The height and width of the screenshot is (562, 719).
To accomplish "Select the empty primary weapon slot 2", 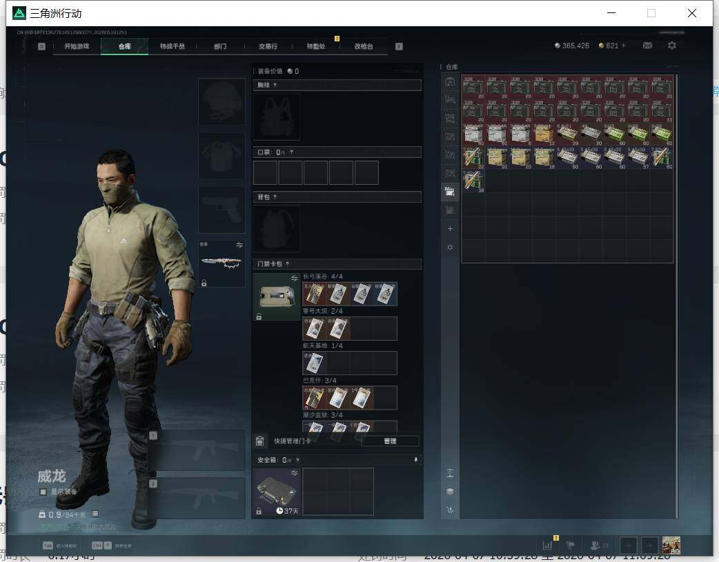I will pos(197,499).
